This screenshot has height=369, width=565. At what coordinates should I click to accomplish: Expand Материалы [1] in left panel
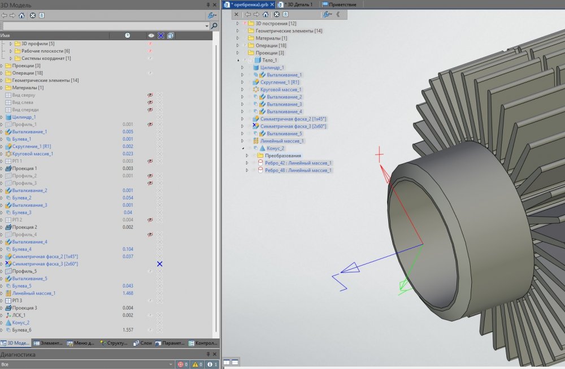(x=2, y=88)
